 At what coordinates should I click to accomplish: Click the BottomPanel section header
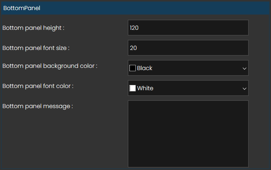click(x=22, y=8)
